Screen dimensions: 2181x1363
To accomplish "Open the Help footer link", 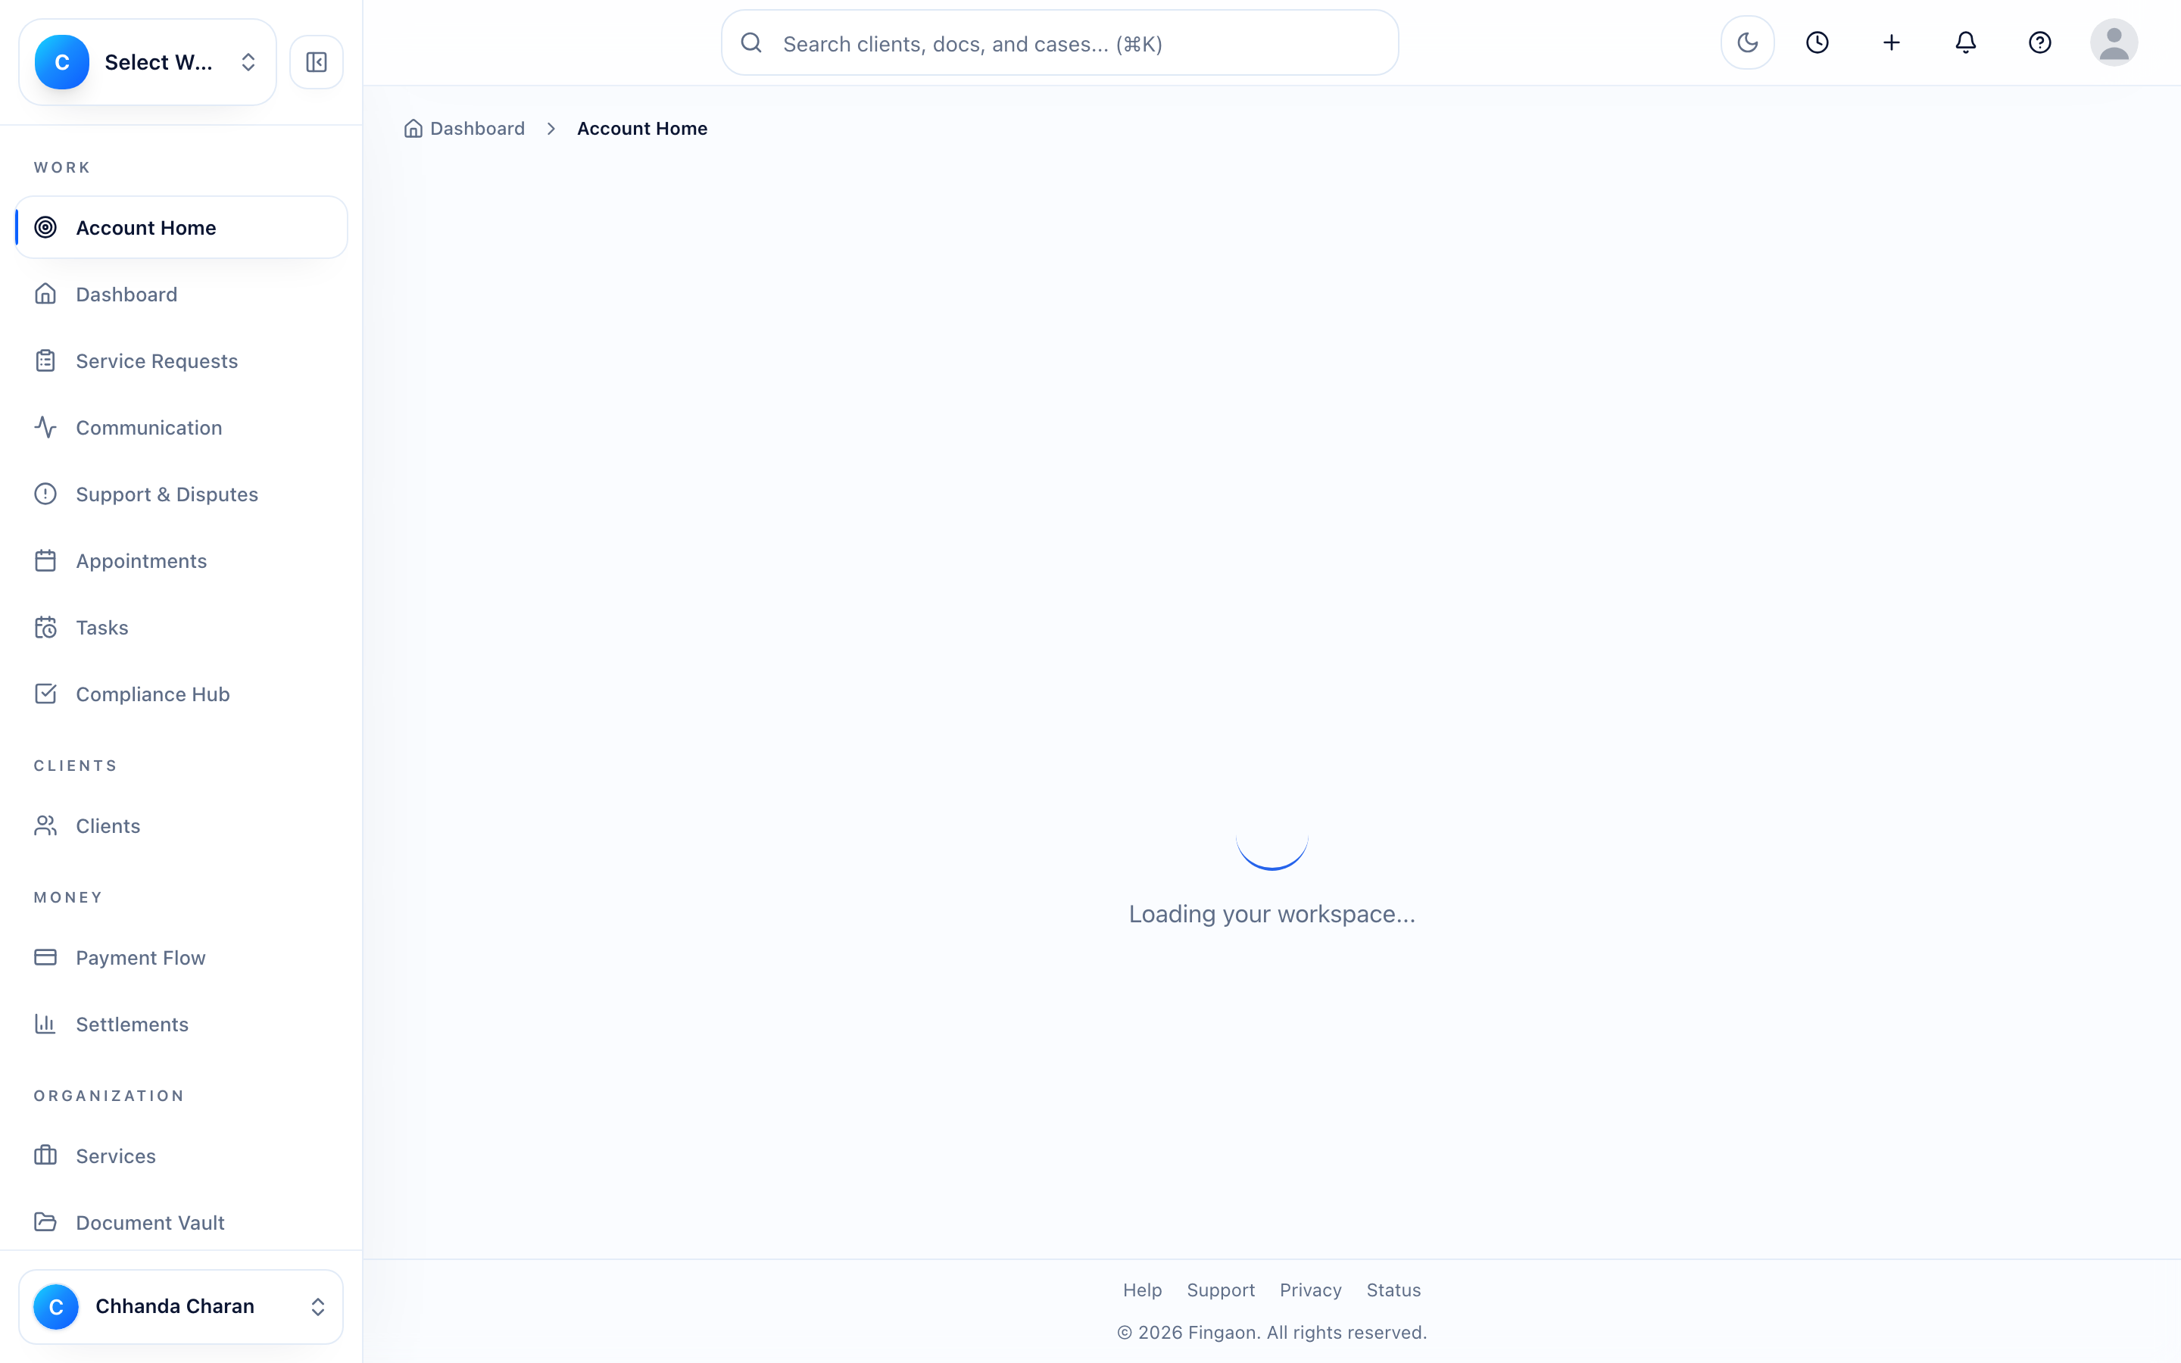I will point(1142,1290).
